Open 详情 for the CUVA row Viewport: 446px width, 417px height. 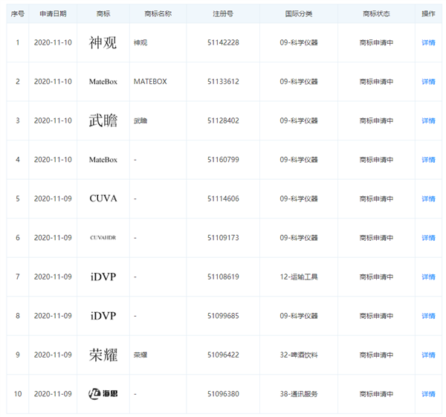428,198
